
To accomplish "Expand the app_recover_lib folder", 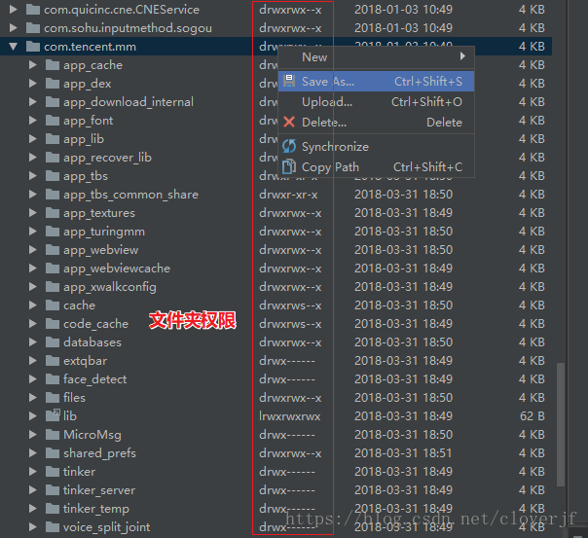I will click(x=33, y=158).
